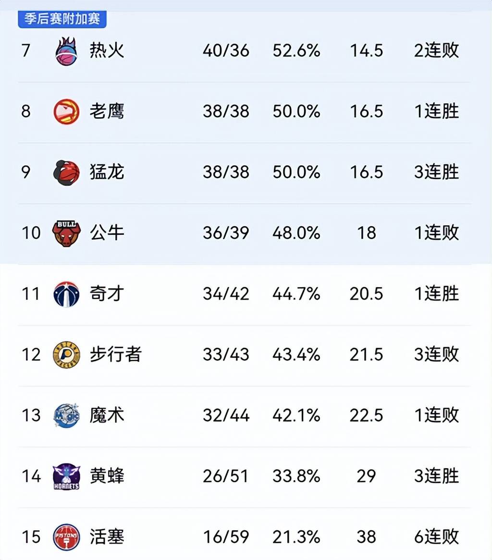Open the 步行者 team name link
Image resolution: width=492 pixels, height=560 pixels.
(115, 354)
